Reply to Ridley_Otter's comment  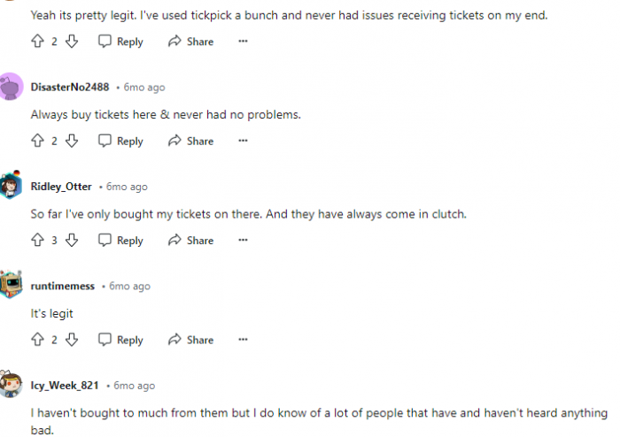(120, 241)
